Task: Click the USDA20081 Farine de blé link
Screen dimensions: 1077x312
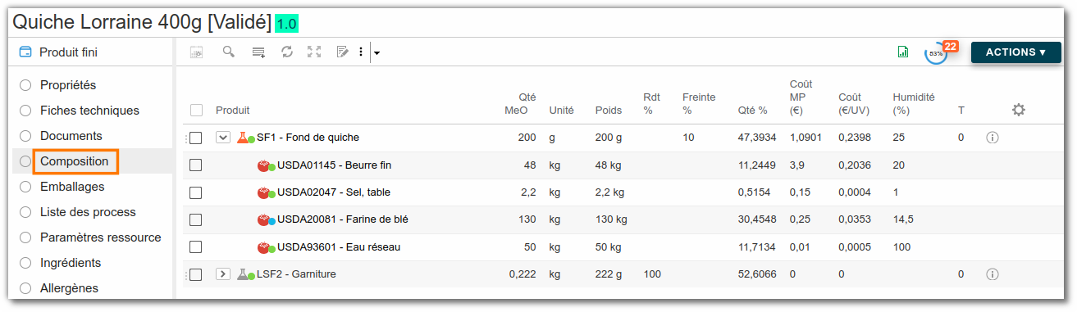Action: pyautogui.click(x=342, y=219)
